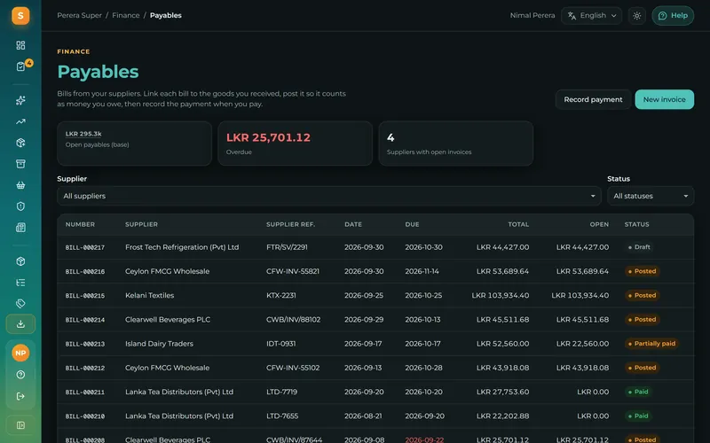The width and height of the screenshot is (710, 443).
Task: Click the Open payables LKR 295.3k card
Action: tap(135, 144)
